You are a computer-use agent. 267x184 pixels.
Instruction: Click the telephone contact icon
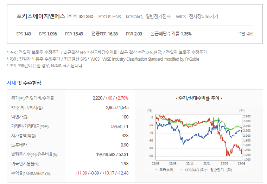(x=75, y=16)
